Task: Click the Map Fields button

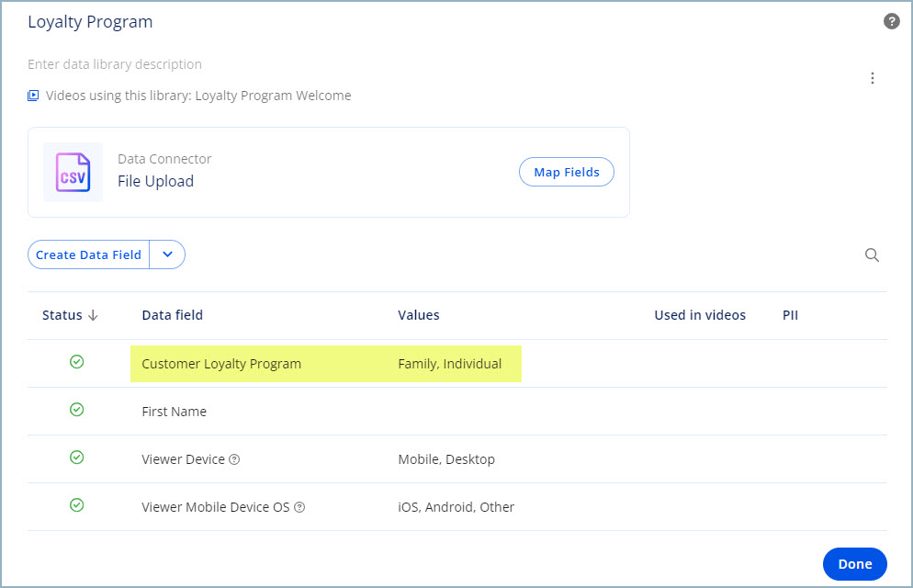Action: [x=567, y=173]
